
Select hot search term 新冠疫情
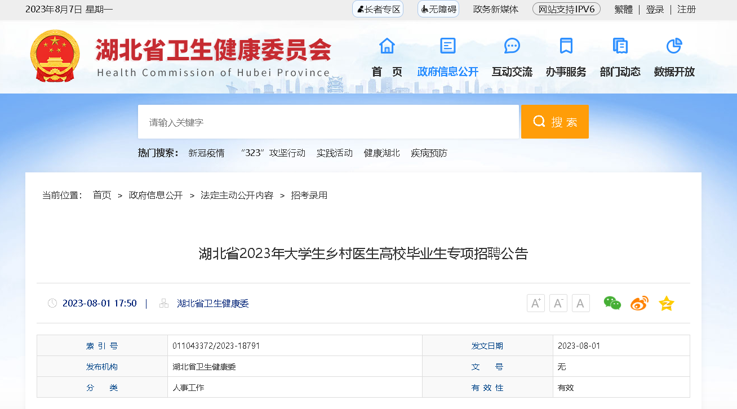click(206, 153)
